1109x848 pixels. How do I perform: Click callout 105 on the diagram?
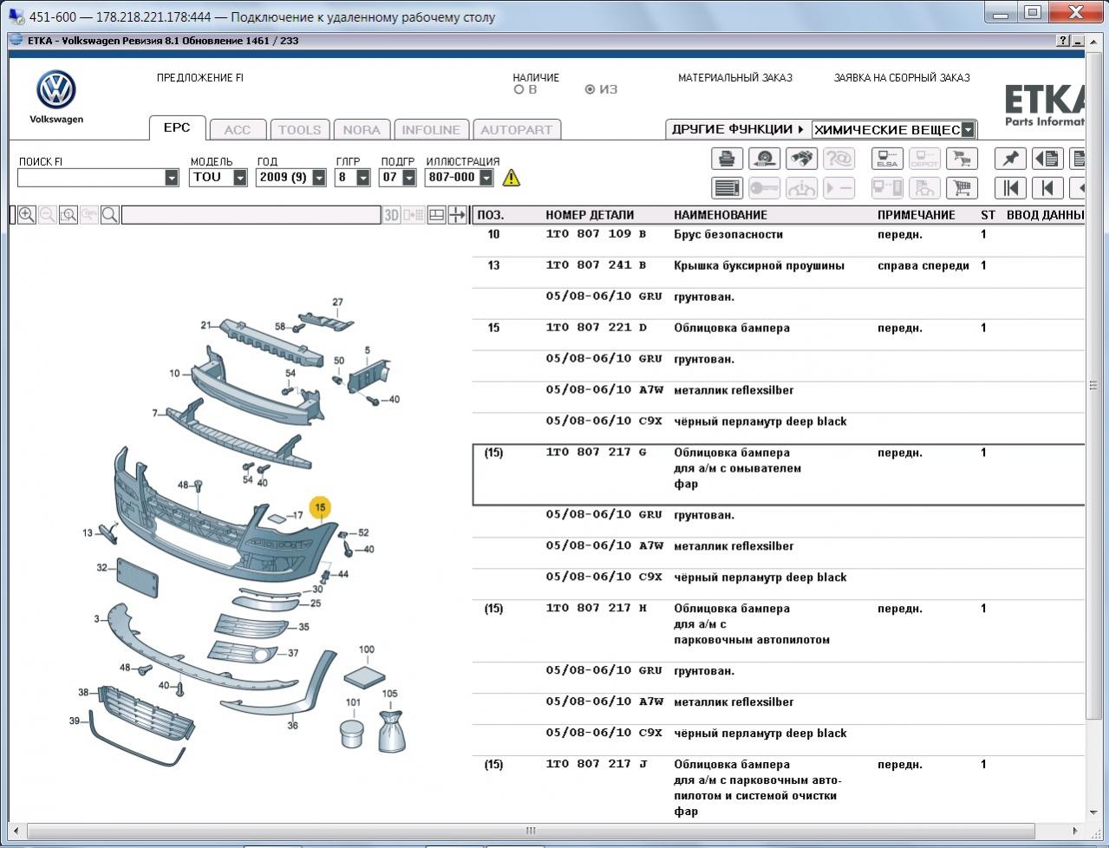pos(390,694)
